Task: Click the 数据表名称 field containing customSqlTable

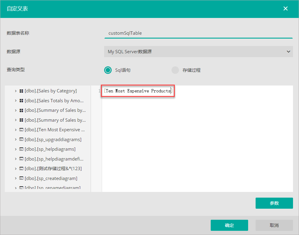Action: click(x=198, y=33)
